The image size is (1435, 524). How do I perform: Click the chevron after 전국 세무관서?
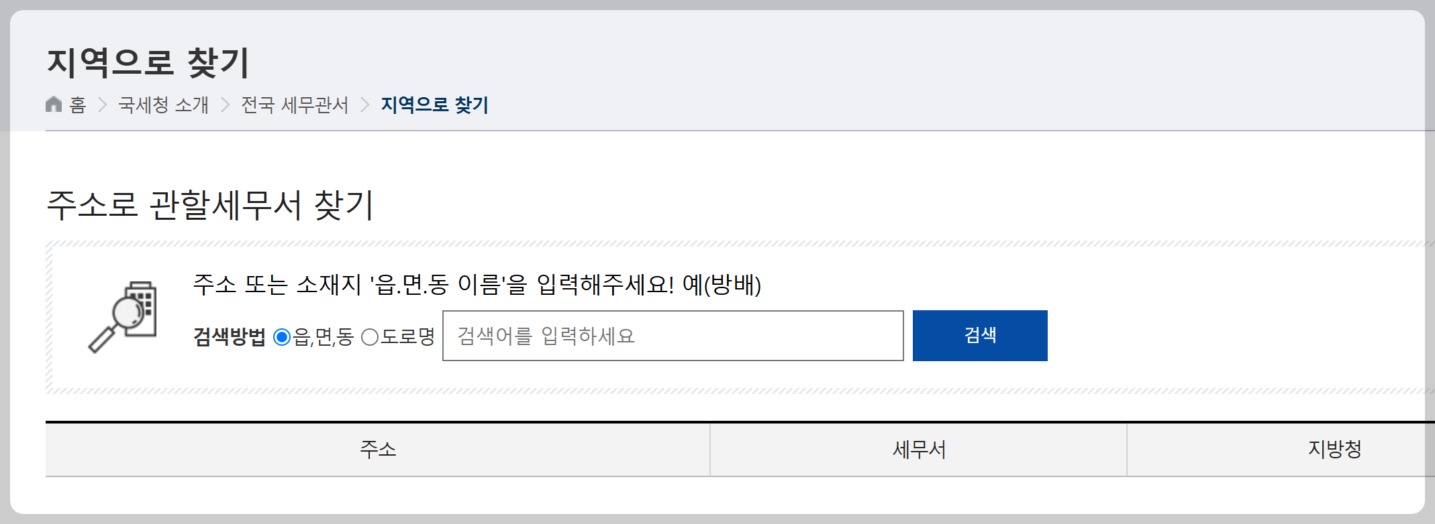tap(364, 105)
